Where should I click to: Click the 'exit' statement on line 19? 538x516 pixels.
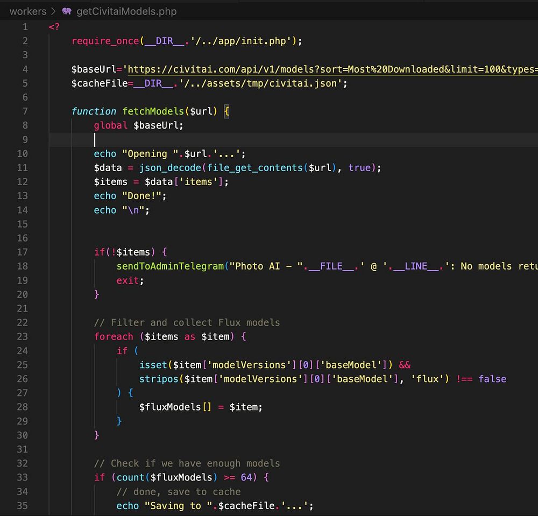pyautogui.click(x=128, y=281)
